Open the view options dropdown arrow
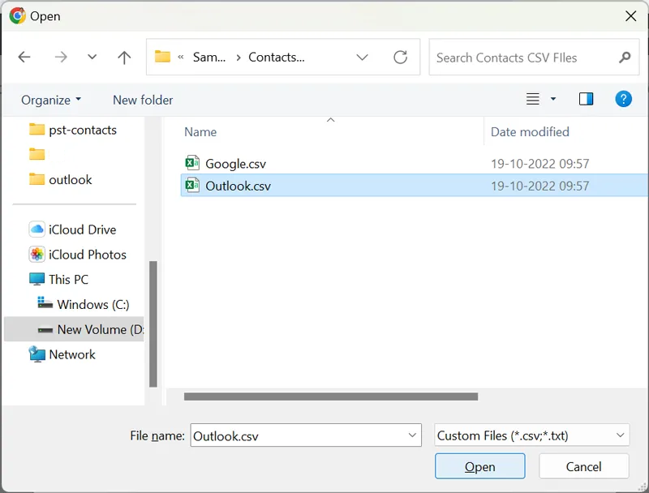Viewport: 649px width, 493px height. (x=553, y=99)
